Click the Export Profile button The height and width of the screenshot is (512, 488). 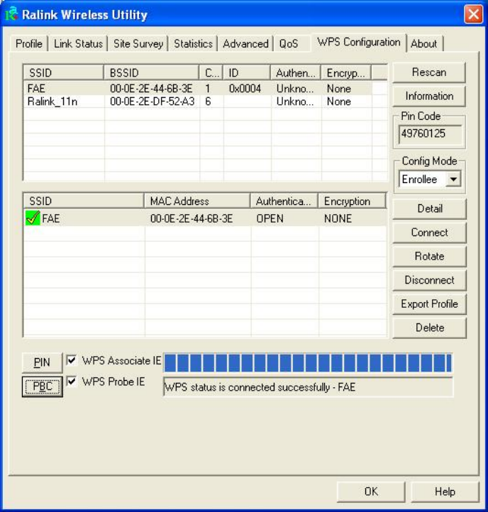coord(430,304)
